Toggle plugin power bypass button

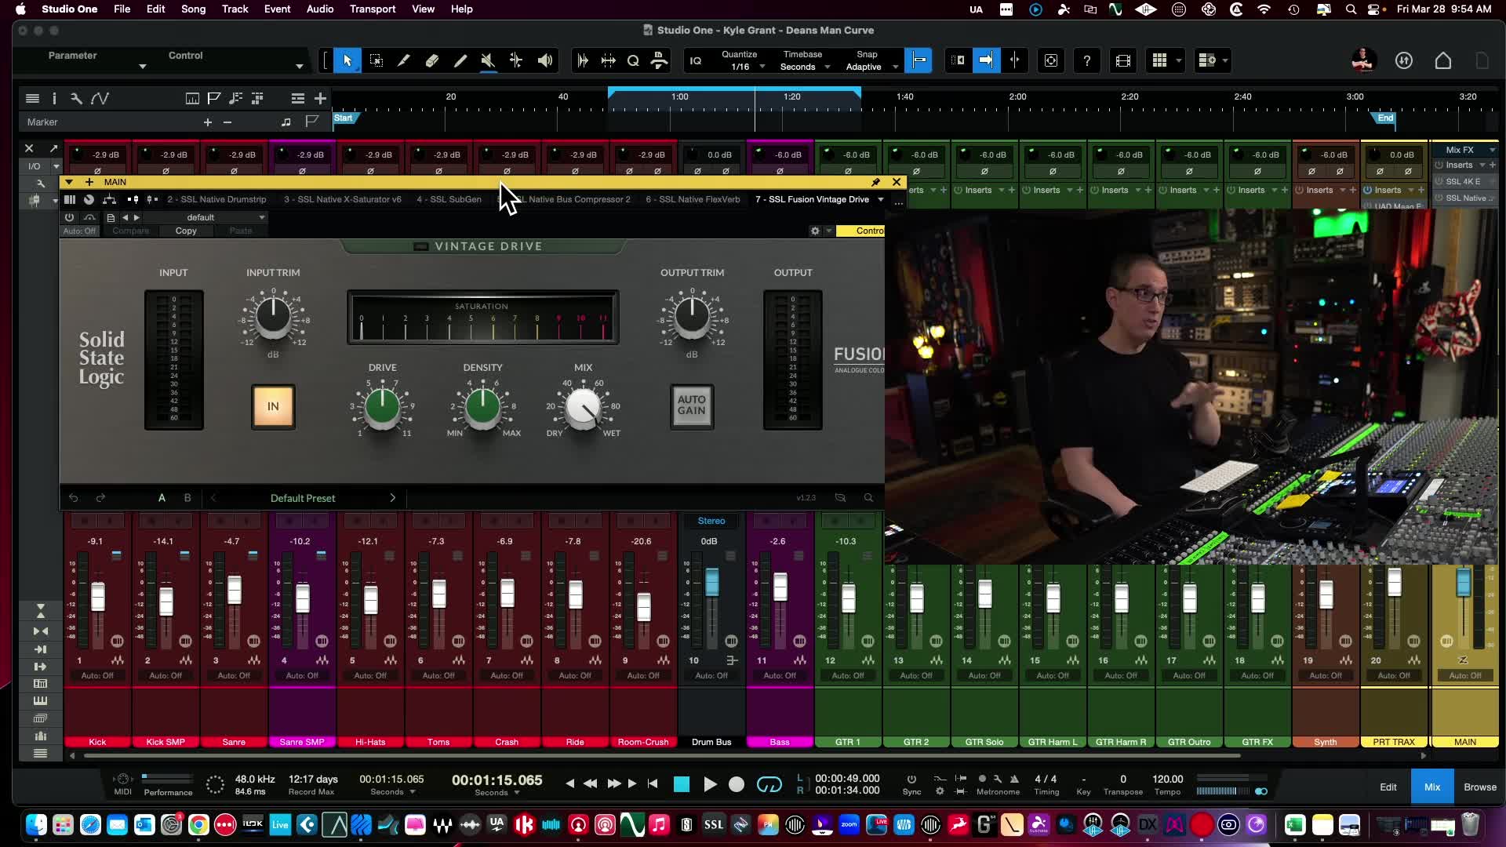70,217
